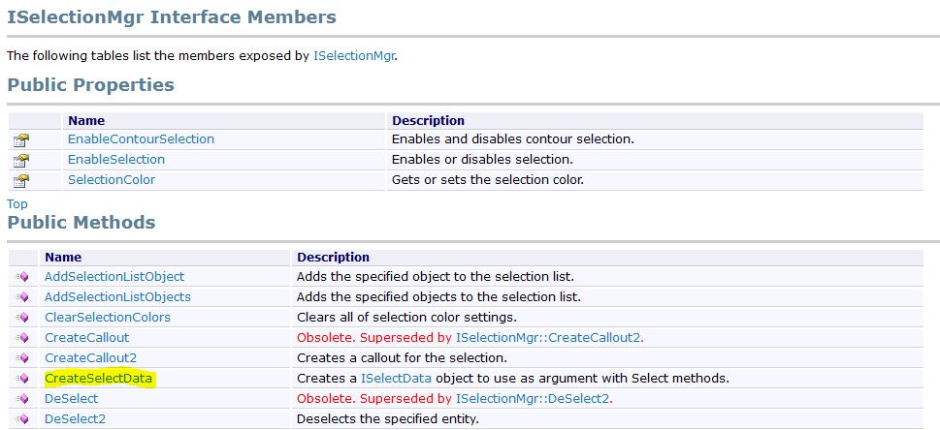Click the property icon beside EnableSelection
This screenshot has height=430, width=940.
click(21, 161)
